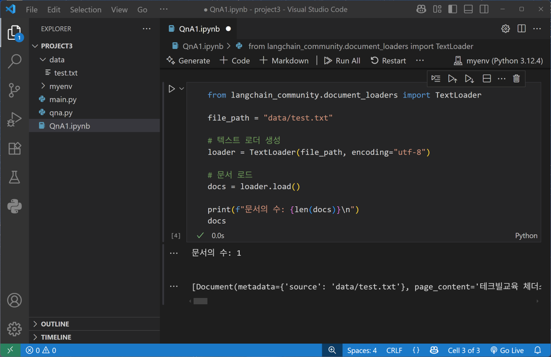Open Source Control view
Viewport: 551px width, 357px height.
pos(14,90)
